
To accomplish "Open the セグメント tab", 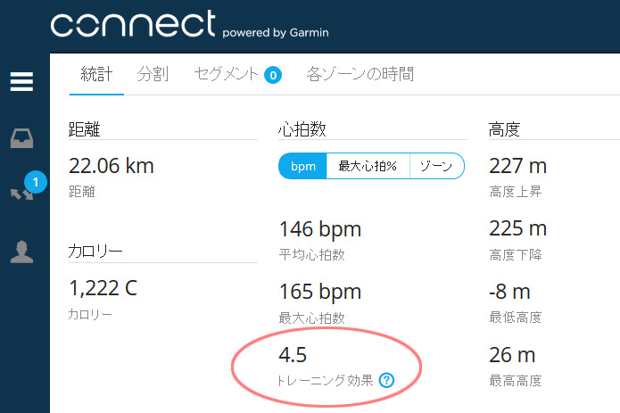I will [x=227, y=74].
